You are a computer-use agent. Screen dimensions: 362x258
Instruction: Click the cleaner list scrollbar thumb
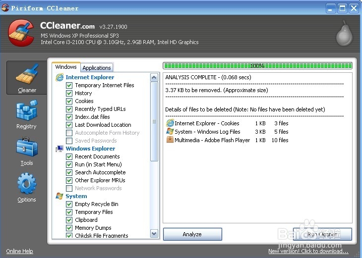154,121
